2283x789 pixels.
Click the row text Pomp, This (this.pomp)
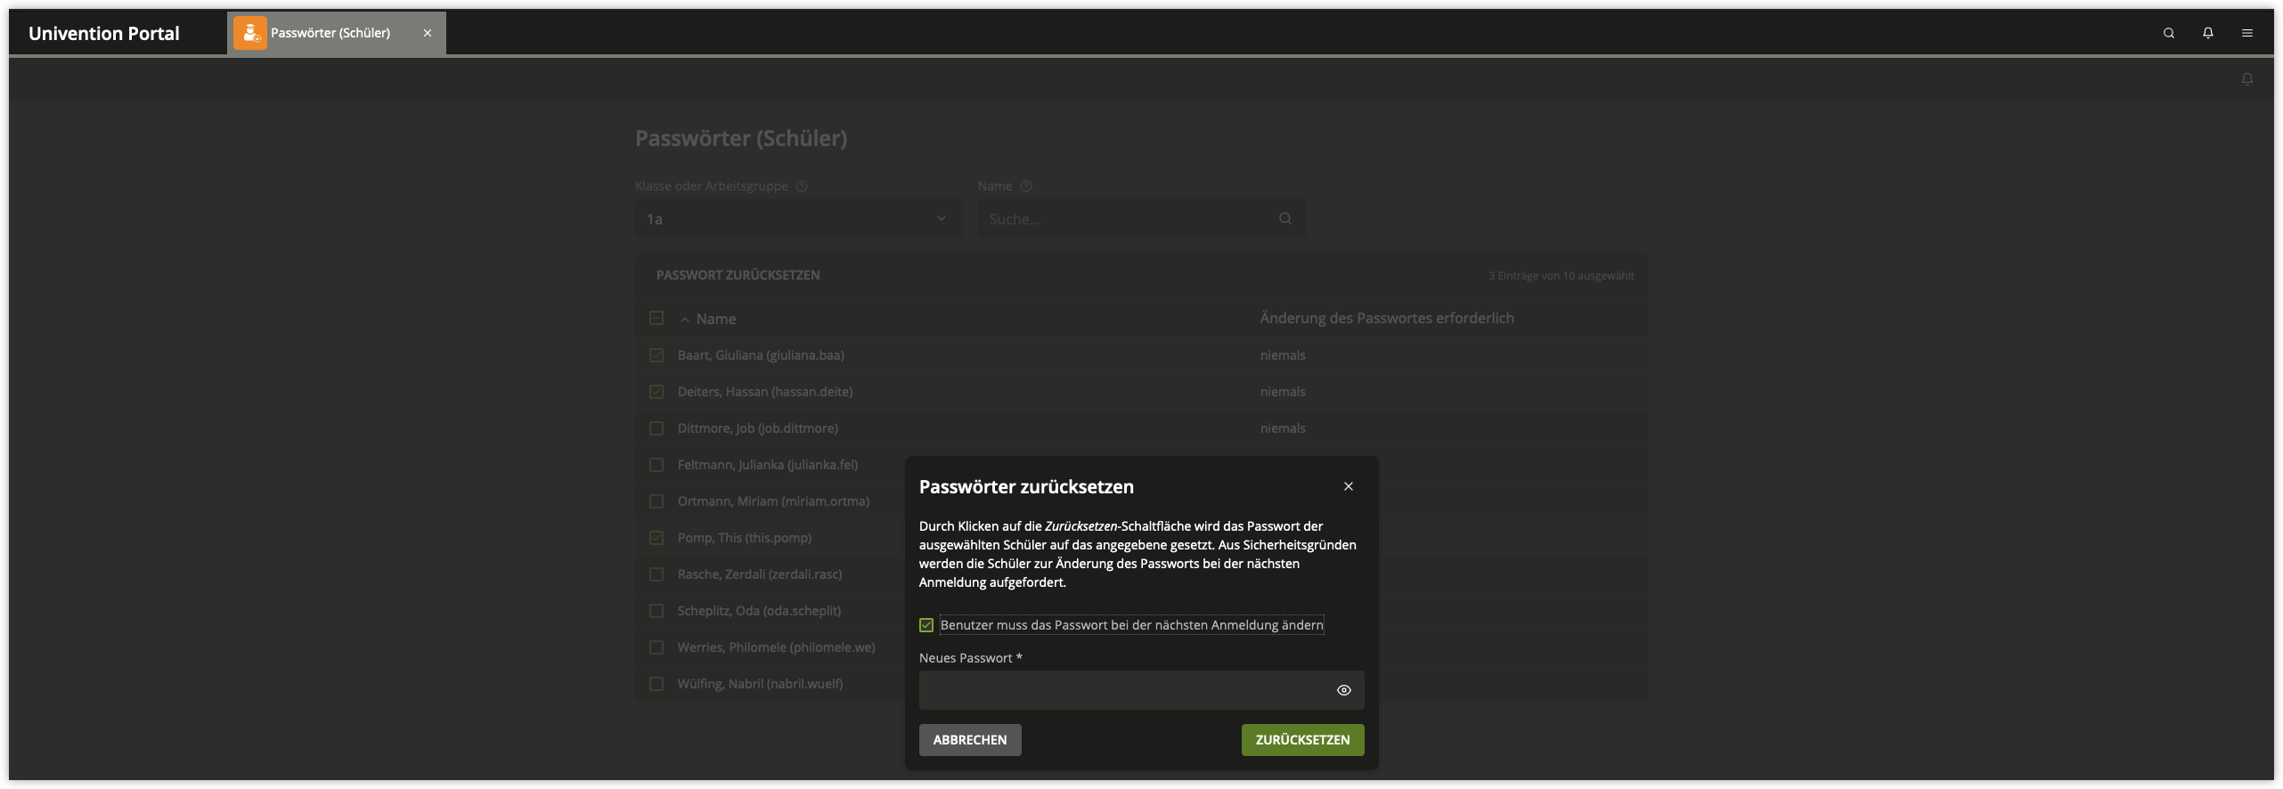(745, 538)
